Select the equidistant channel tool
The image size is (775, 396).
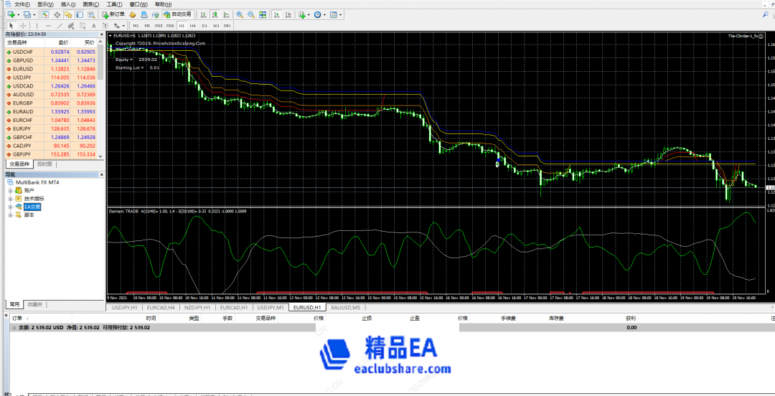pyautogui.click(x=70, y=25)
